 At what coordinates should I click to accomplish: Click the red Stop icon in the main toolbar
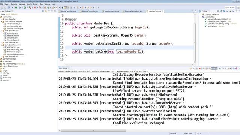pyautogui.click(x=35, y=7)
